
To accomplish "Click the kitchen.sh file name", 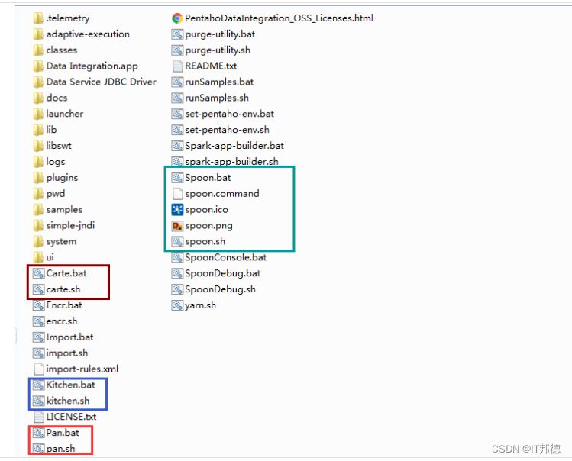I will coord(67,401).
